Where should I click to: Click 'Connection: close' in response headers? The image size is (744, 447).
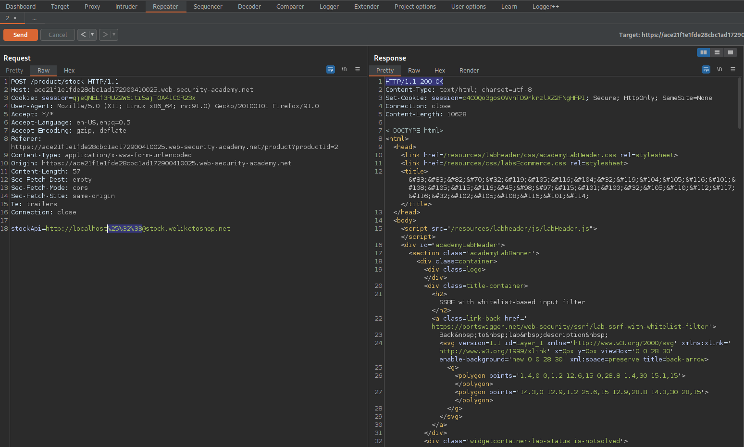coord(418,106)
